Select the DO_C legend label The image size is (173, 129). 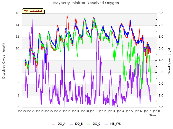[97, 124]
